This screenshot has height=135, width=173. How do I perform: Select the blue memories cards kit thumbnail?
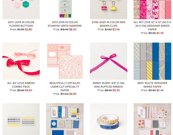coord(65,119)
